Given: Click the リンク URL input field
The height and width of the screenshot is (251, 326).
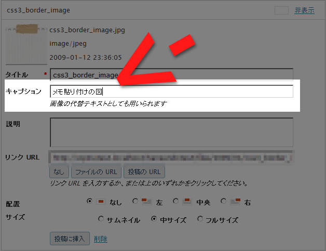Looking at the screenshot, I should point(171,156).
